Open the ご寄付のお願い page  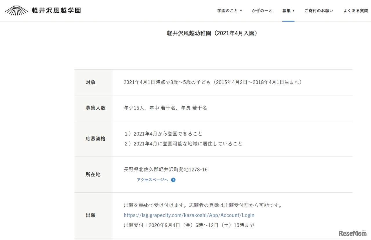[x=319, y=11]
